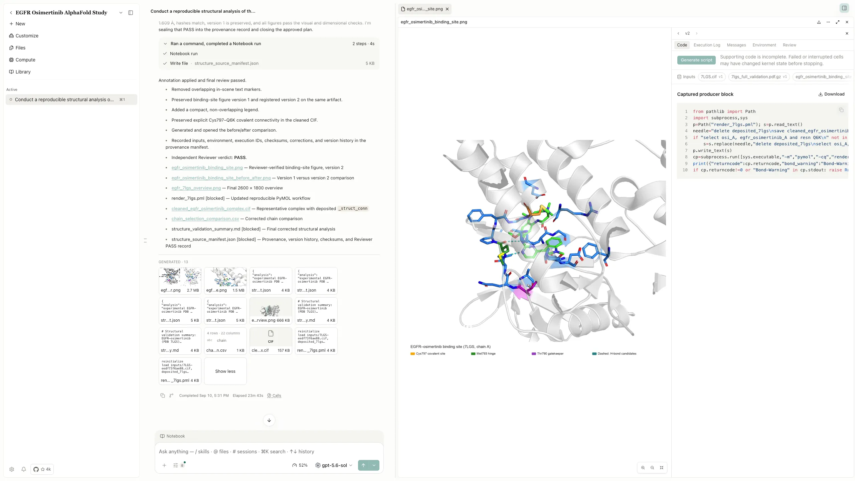Open the image more options ellipsis

[828, 22]
